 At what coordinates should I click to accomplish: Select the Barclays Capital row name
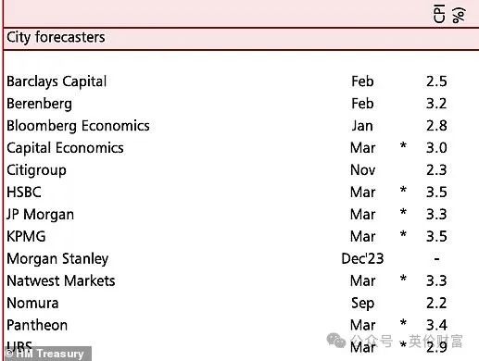click(57, 81)
